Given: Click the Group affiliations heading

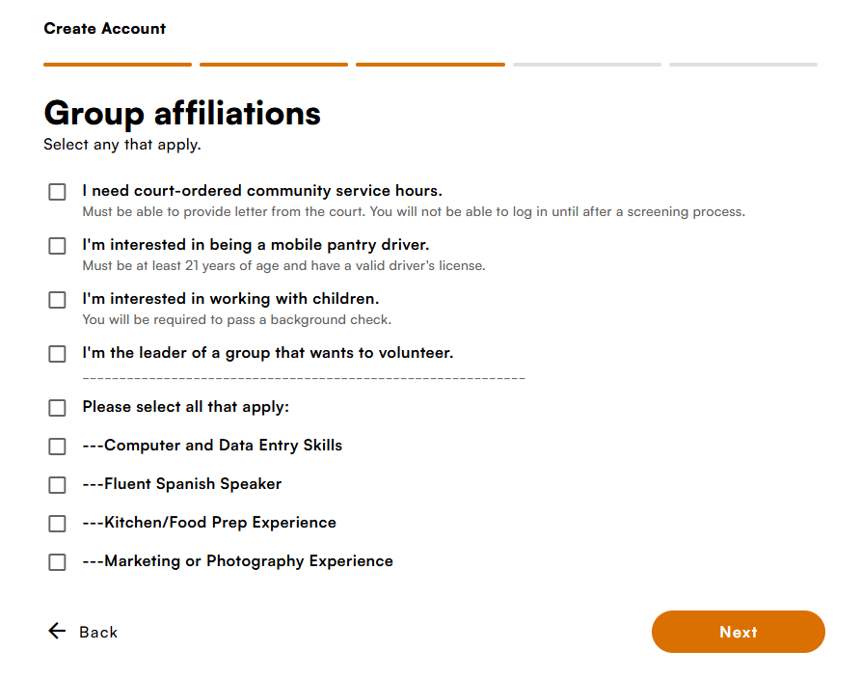Looking at the screenshot, I should point(182,114).
